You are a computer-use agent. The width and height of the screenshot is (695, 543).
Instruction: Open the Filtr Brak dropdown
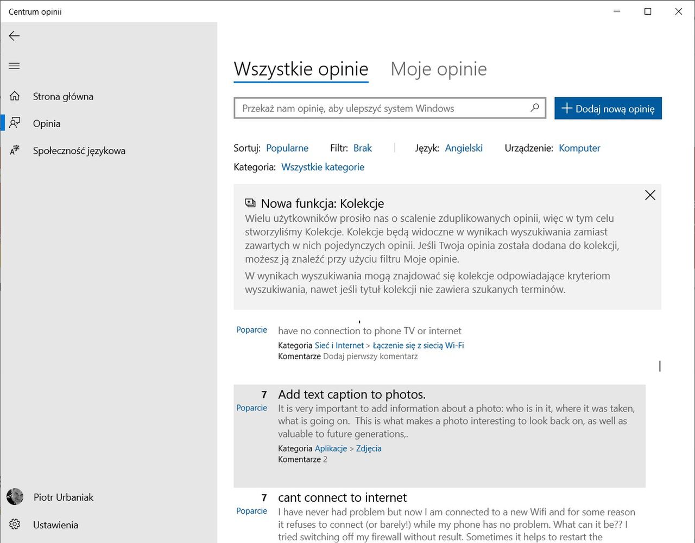(363, 148)
